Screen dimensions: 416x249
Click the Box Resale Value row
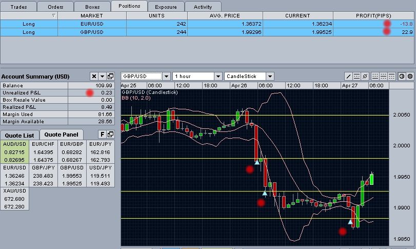pyautogui.click(x=57, y=100)
